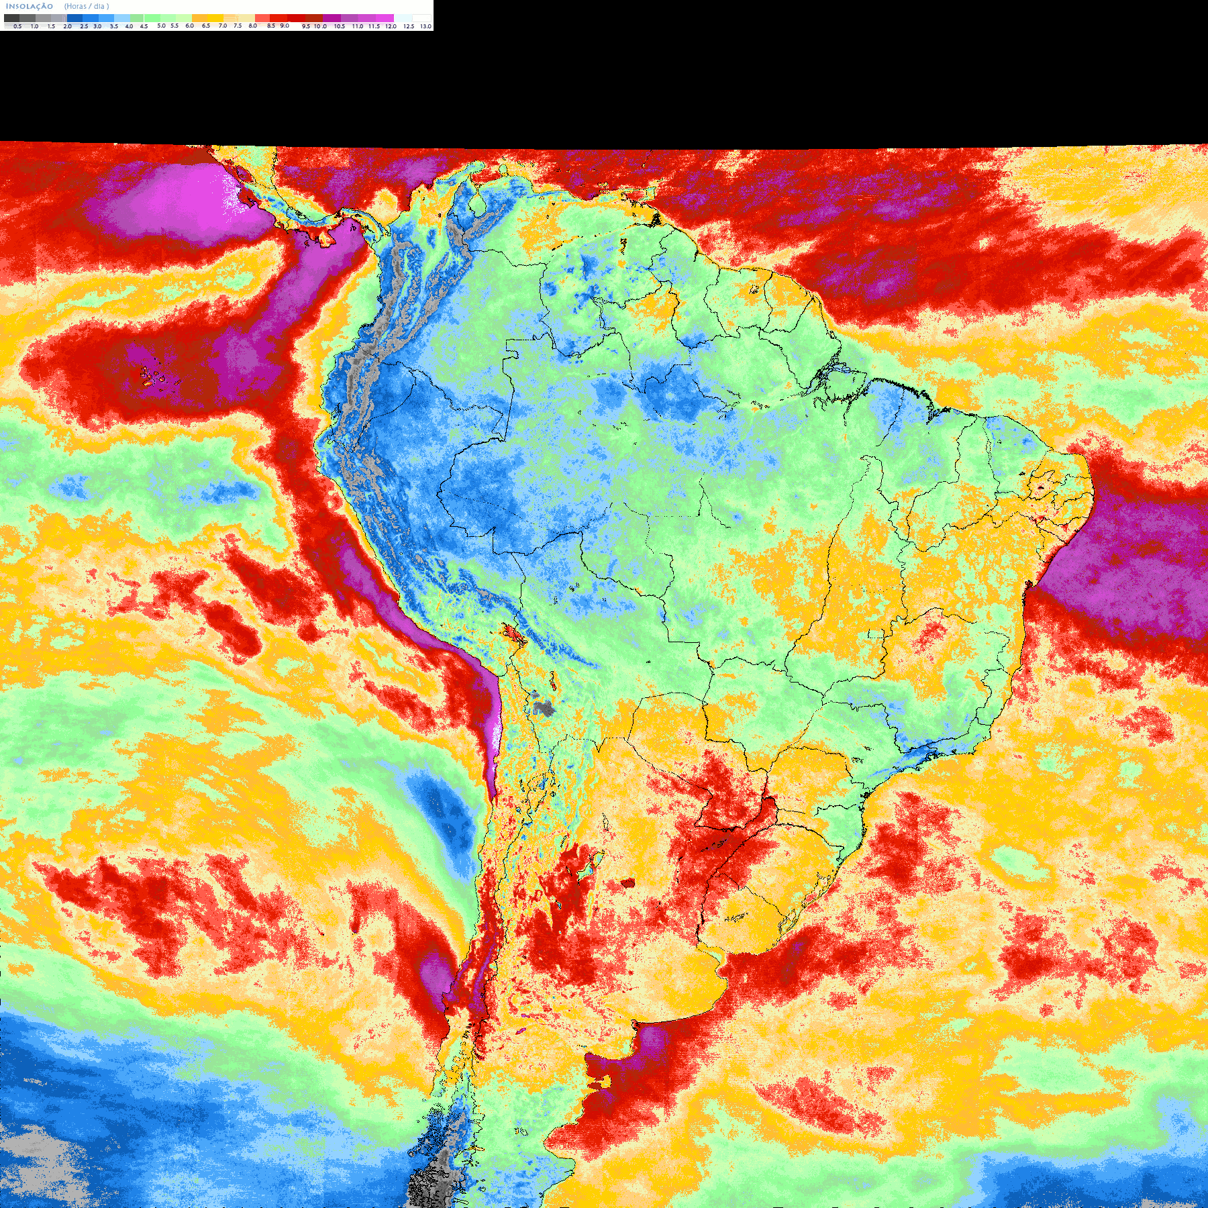Click the (Horas / dia) units label
This screenshot has height=1208, width=1208.
tap(87, 6)
